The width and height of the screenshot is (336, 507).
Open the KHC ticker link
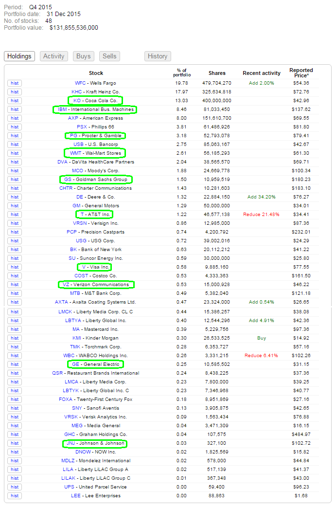coord(76,92)
